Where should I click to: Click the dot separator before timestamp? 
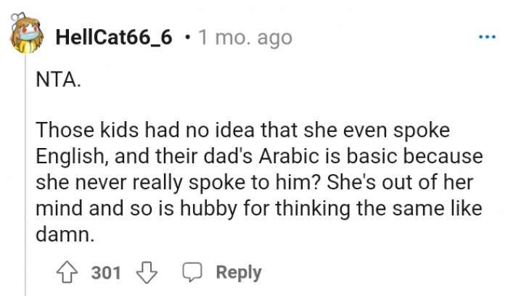pos(188,37)
